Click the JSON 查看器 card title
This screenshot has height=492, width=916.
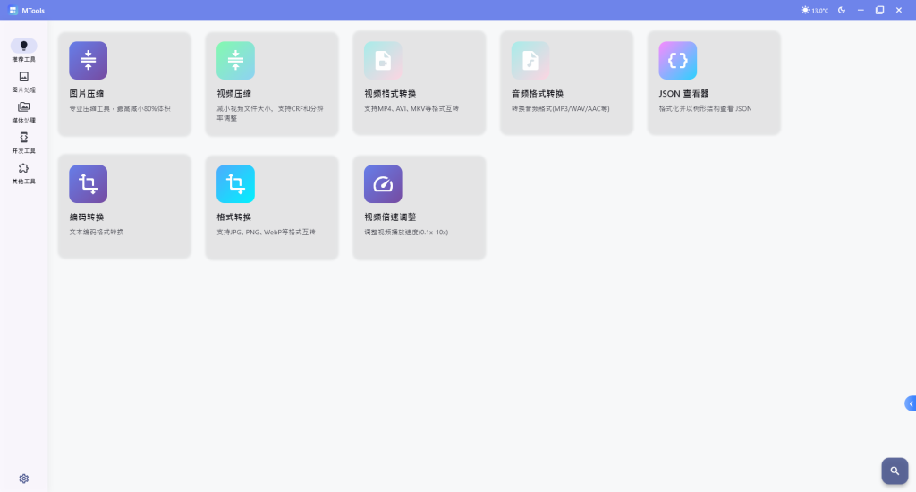(684, 94)
